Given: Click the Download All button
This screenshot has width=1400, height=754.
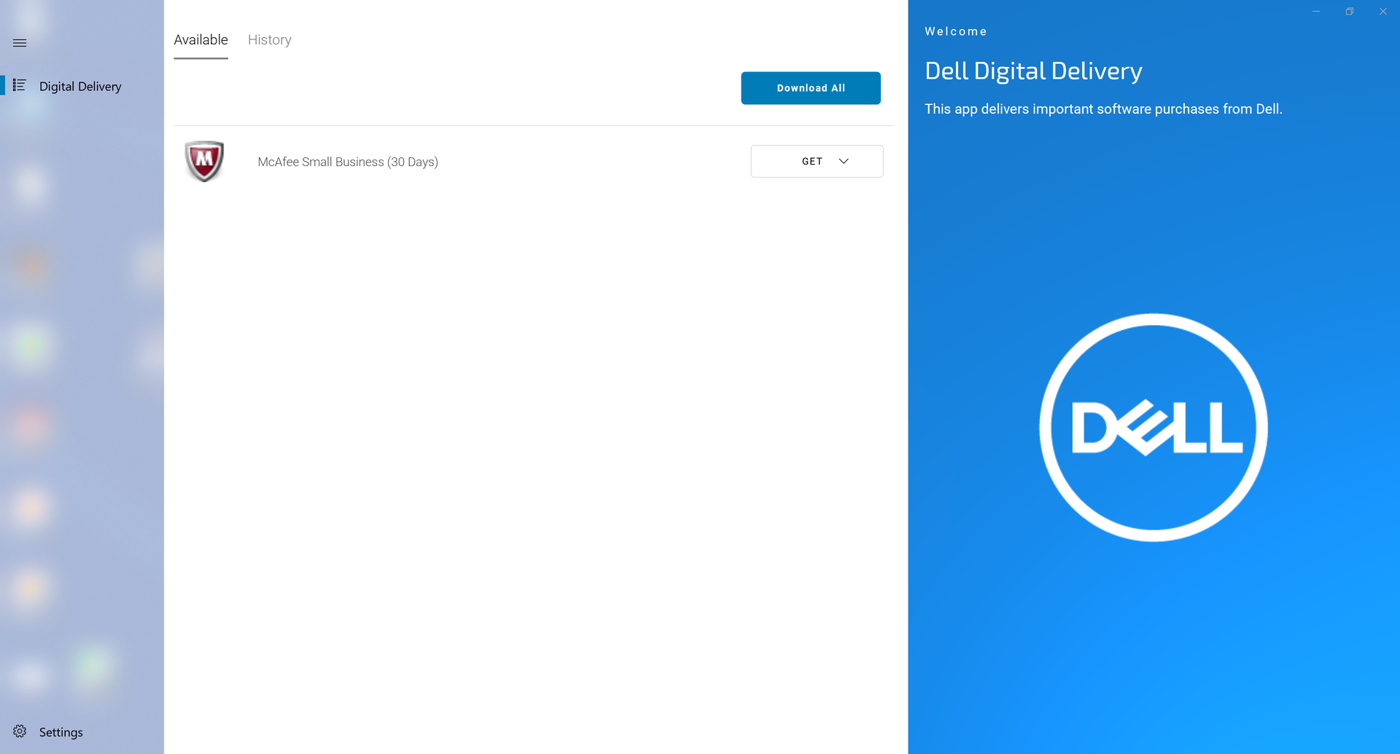Looking at the screenshot, I should tap(811, 88).
